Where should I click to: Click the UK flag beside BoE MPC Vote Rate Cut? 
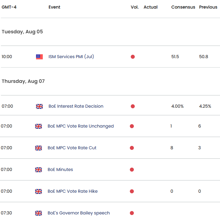tap(38, 148)
